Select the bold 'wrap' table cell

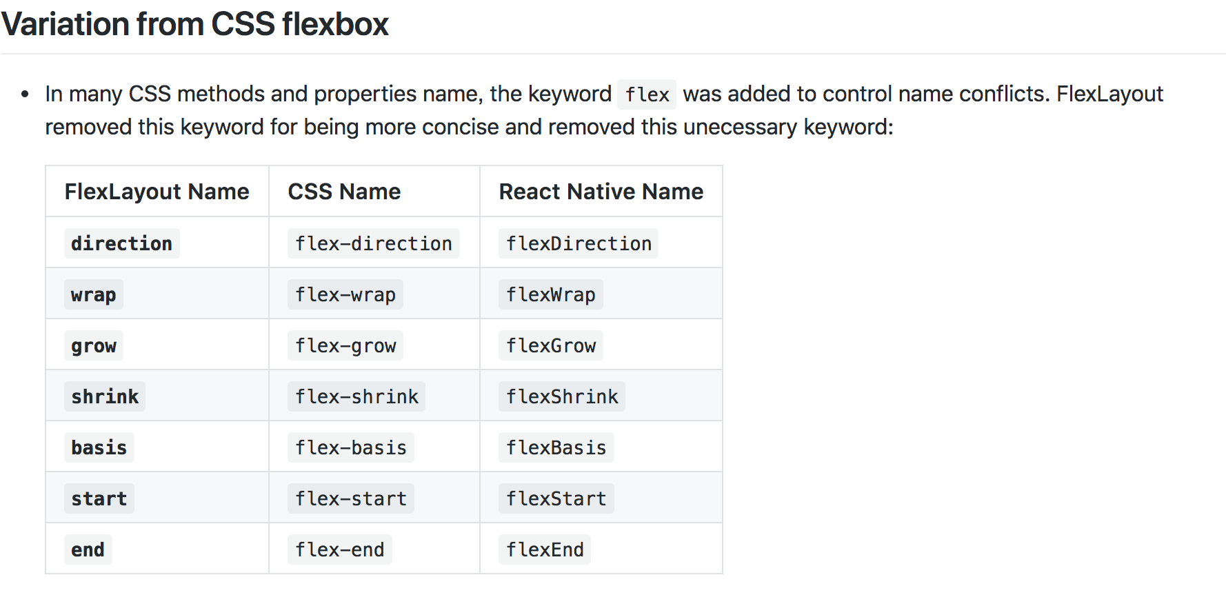coord(93,294)
